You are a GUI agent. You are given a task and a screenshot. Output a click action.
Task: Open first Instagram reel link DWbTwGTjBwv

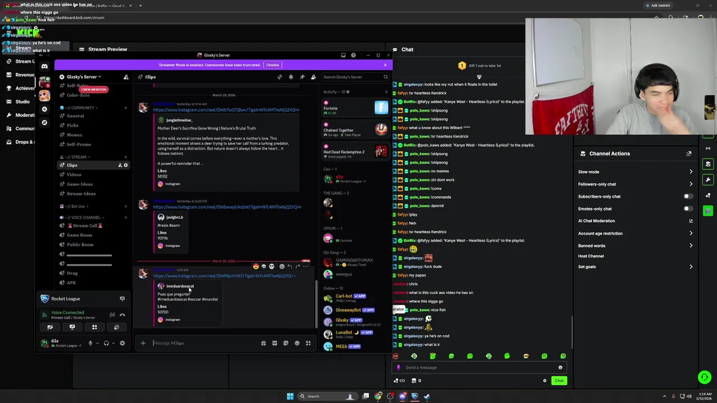point(226,110)
